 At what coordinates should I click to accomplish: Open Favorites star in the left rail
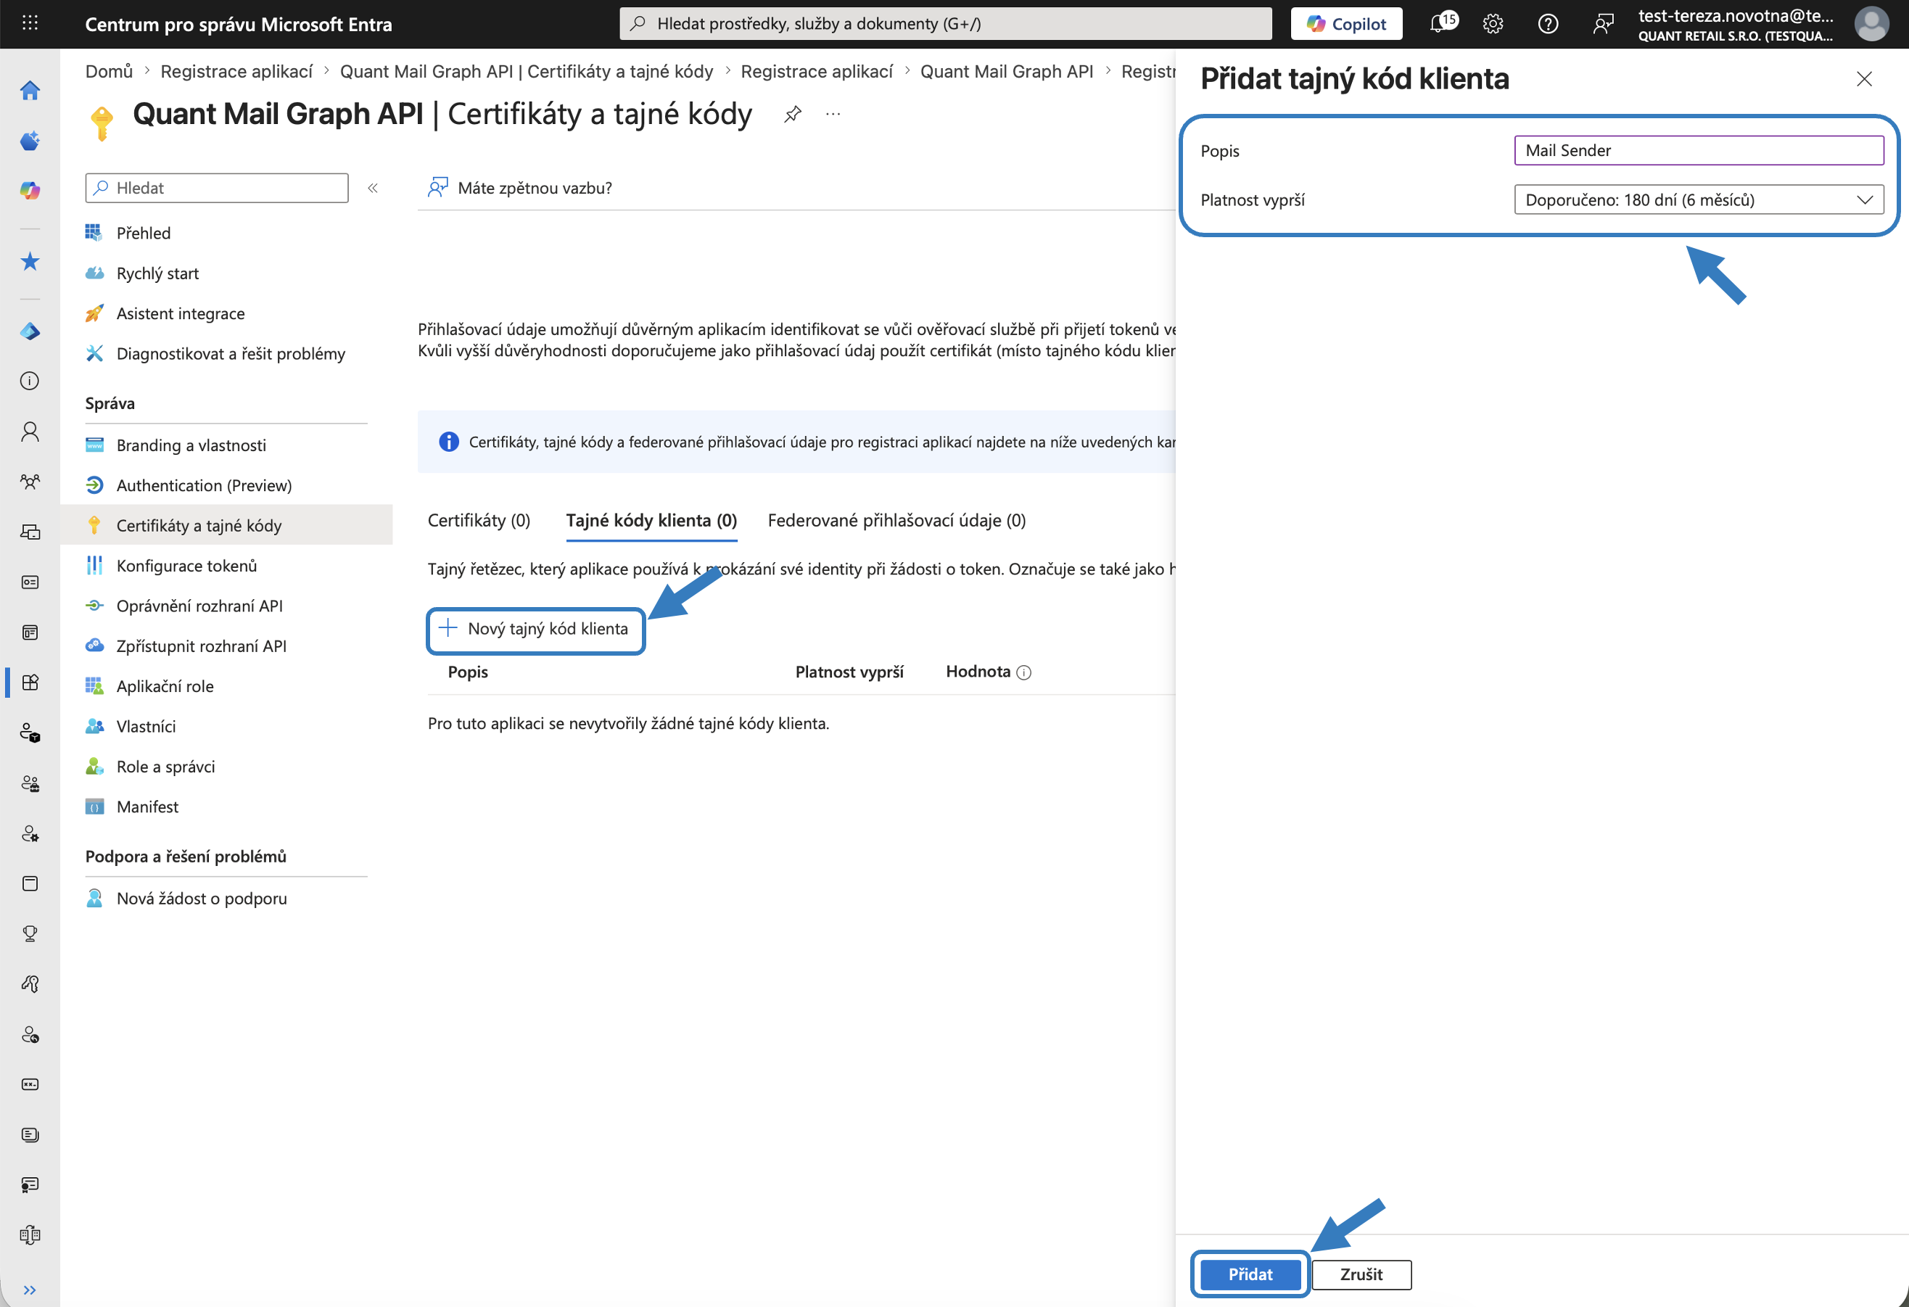(x=30, y=261)
